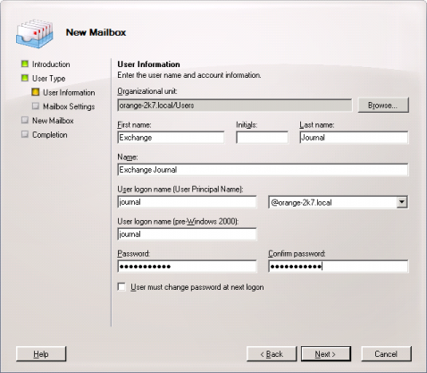Click the yellow User Information step indicator

coord(36,92)
